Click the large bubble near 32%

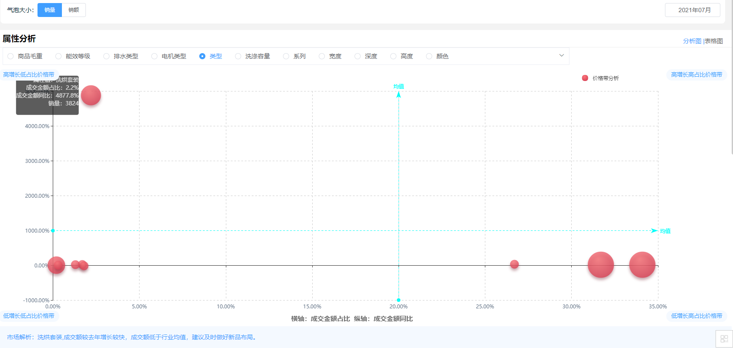[600, 265]
